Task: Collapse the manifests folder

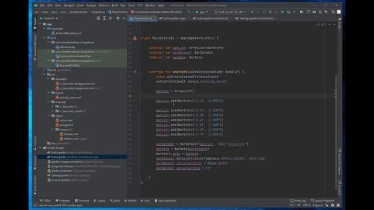Action: (44, 29)
